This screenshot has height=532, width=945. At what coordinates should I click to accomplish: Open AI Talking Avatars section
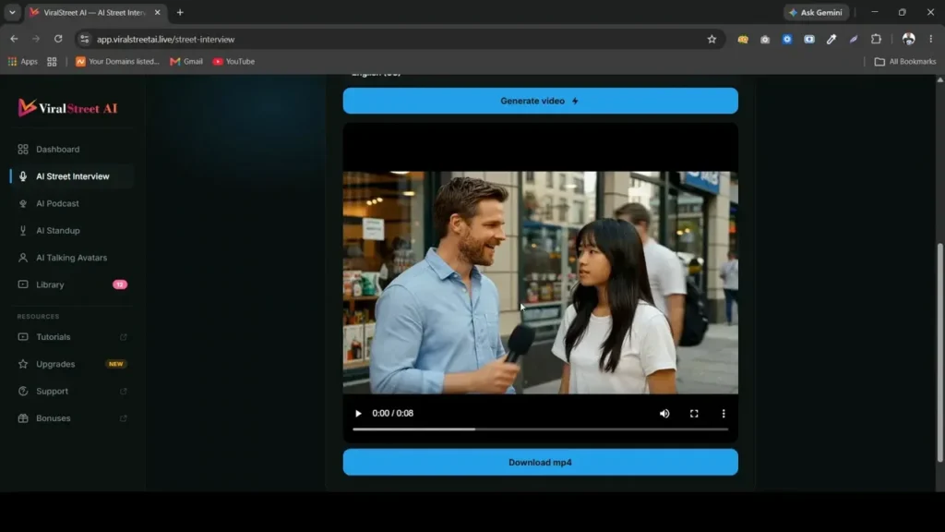71,258
